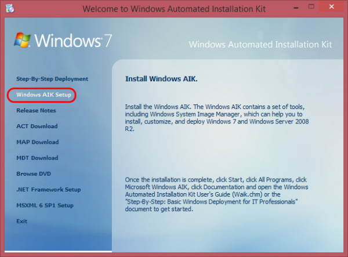348x257 pixels.
Task: Click the installer icon in title bar
Action: point(10,9)
